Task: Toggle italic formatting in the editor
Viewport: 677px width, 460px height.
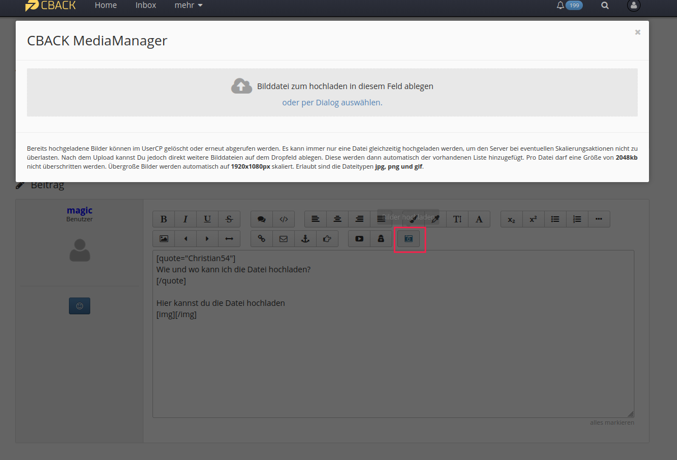Action: coord(186,219)
